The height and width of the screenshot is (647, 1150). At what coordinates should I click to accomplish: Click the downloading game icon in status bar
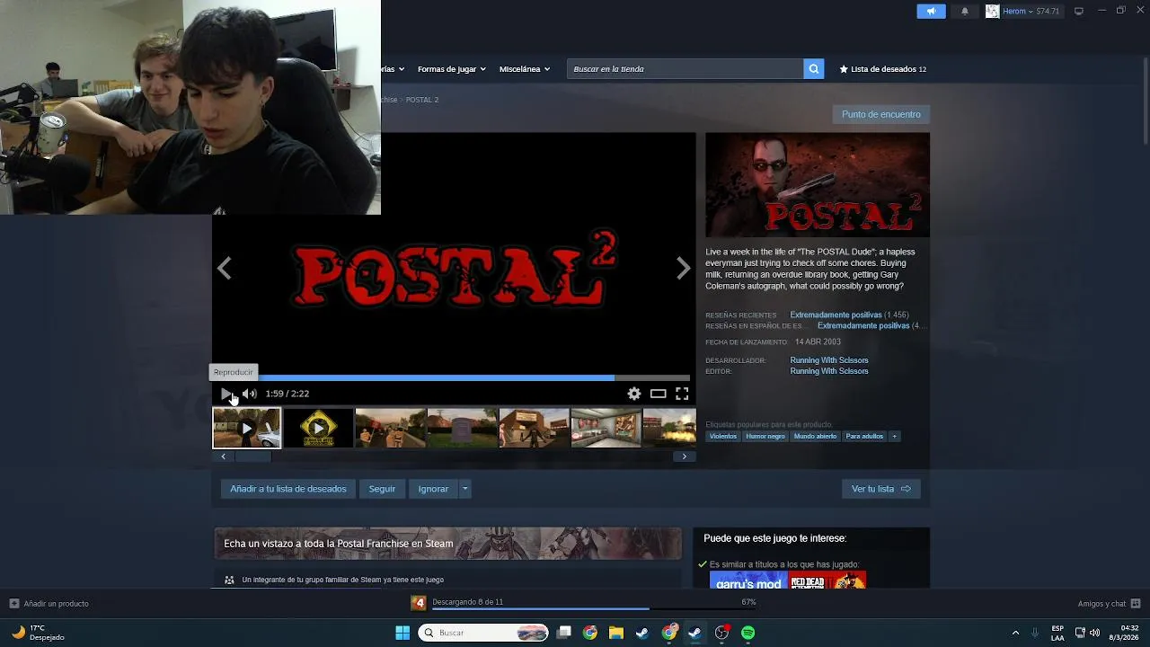[419, 603]
